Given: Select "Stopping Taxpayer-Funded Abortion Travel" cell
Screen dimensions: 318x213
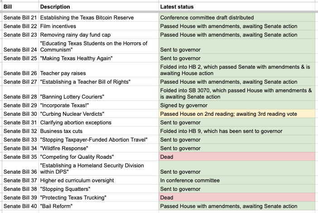Looking at the screenshot, I should [99, 139].
